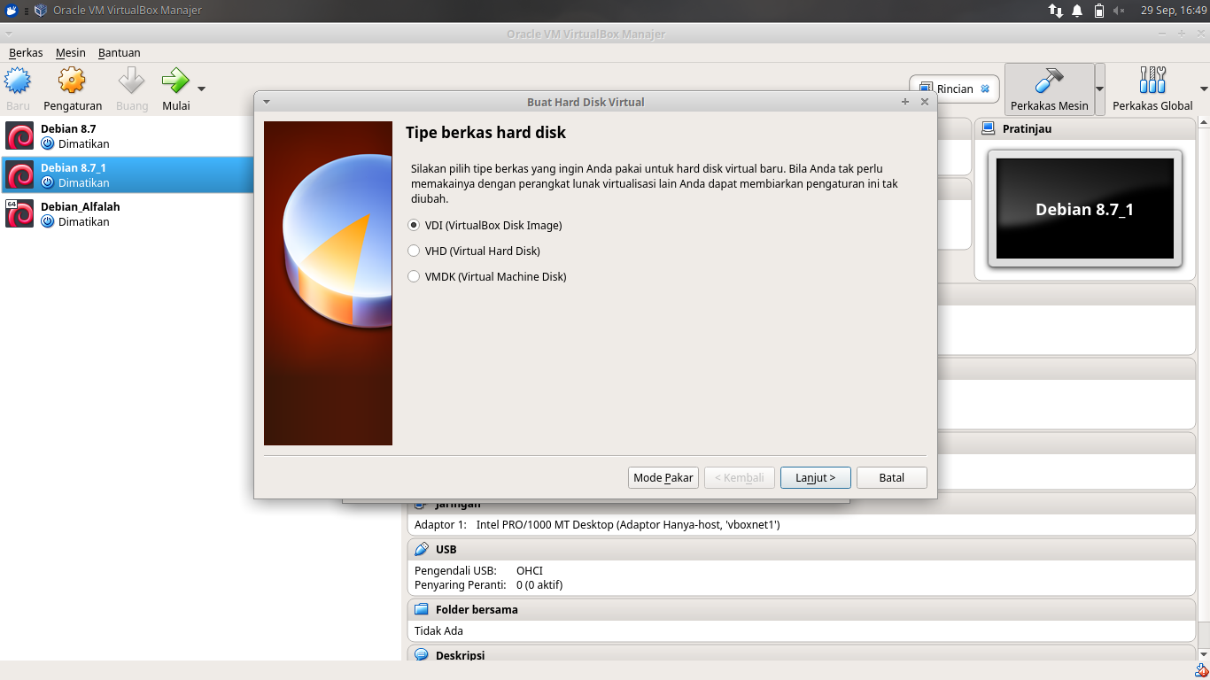Click the Folder bersama section header
This screenshot has width=1210, height=680.
(802, 609)
